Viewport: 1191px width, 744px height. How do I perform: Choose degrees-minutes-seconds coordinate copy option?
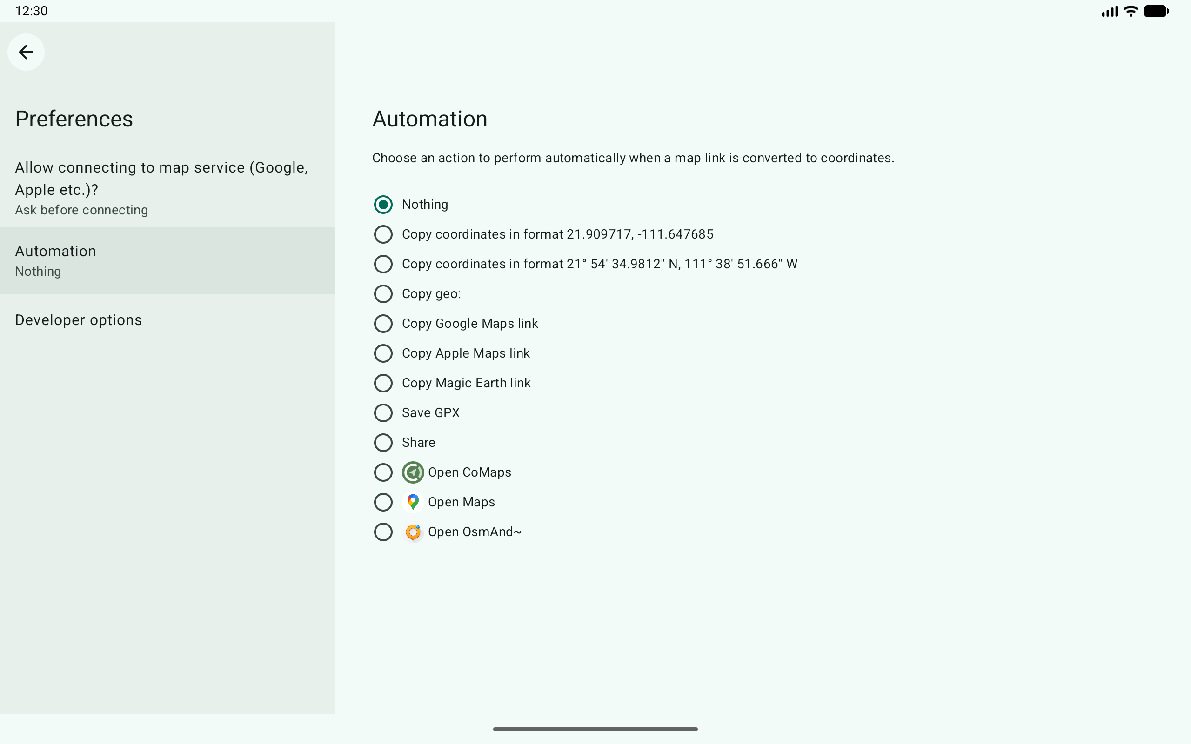(x=383, y=264)
